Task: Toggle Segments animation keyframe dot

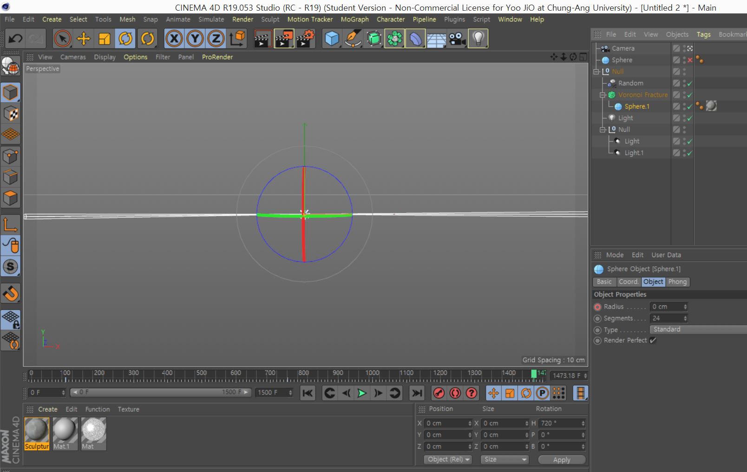Action: (597, 318)
